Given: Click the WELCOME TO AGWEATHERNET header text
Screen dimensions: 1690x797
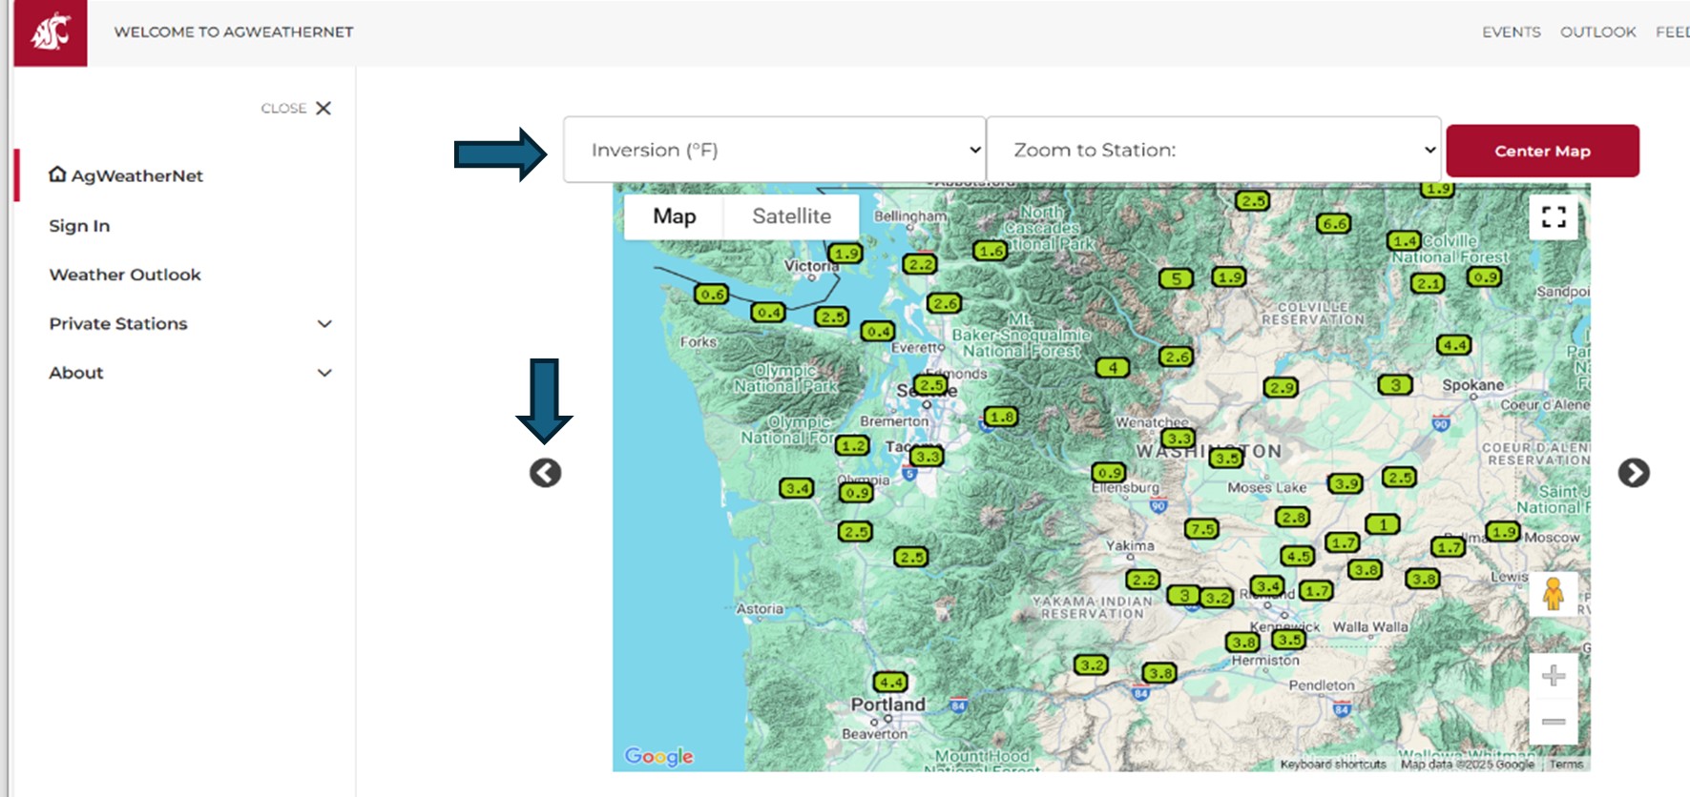Looking at the screenshot, I should [x=234, y=32].
